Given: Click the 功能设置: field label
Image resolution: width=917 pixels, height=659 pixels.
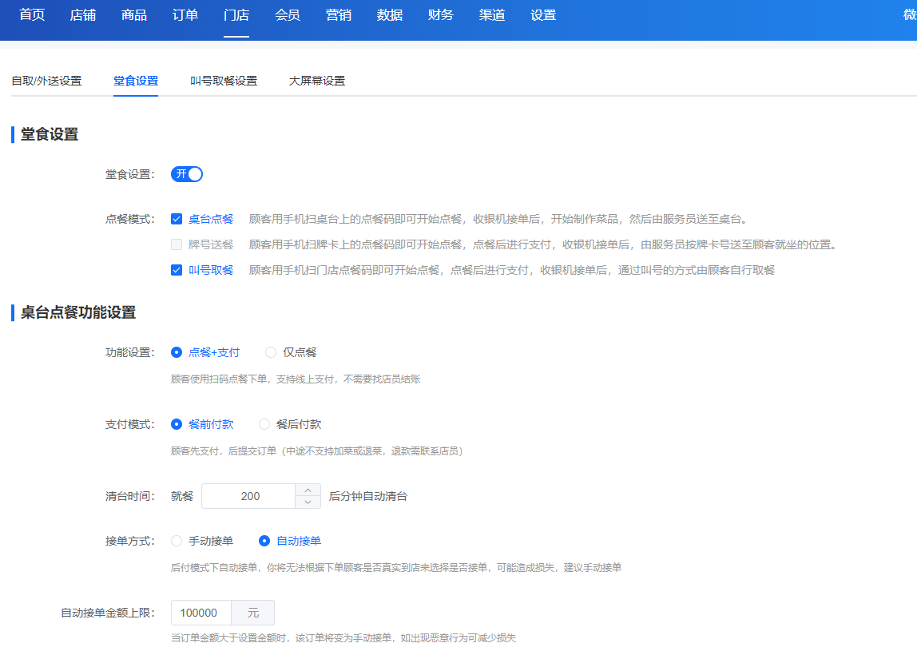Looking at the screenshot, I should 130,352.
